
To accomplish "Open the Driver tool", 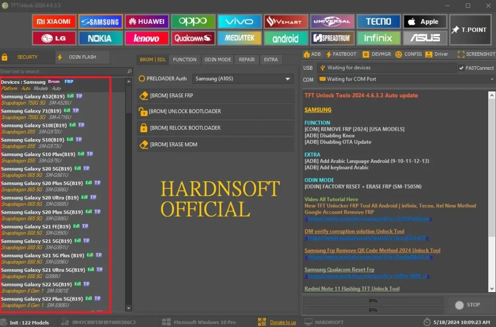I will (436, 54).
